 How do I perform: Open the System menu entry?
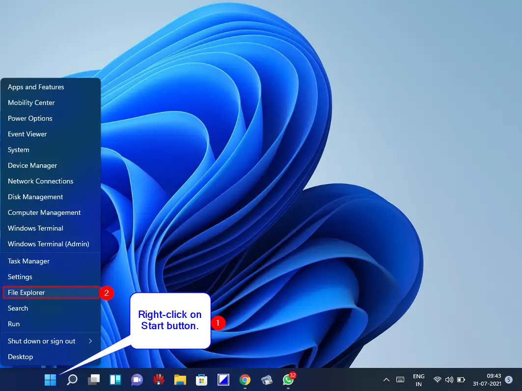click(x=51, y=150)
